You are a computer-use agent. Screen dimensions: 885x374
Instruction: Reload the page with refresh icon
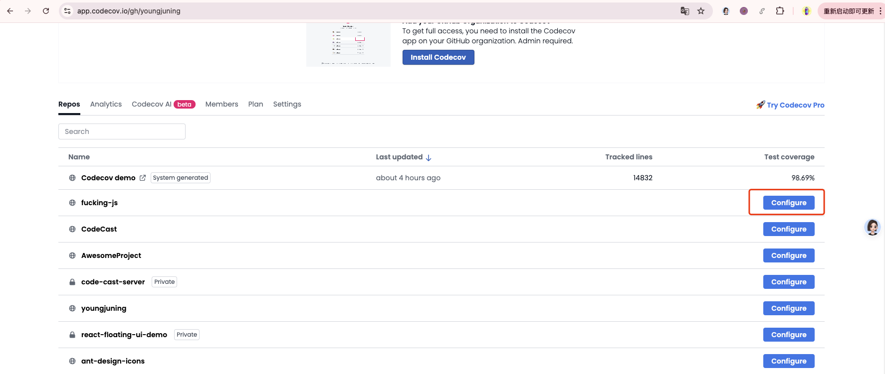click(46, 11)
